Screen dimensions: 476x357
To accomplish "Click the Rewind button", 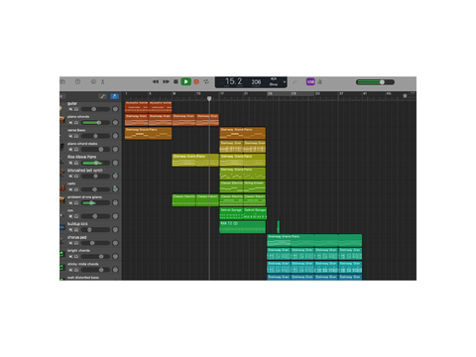I will coord(156,81).
